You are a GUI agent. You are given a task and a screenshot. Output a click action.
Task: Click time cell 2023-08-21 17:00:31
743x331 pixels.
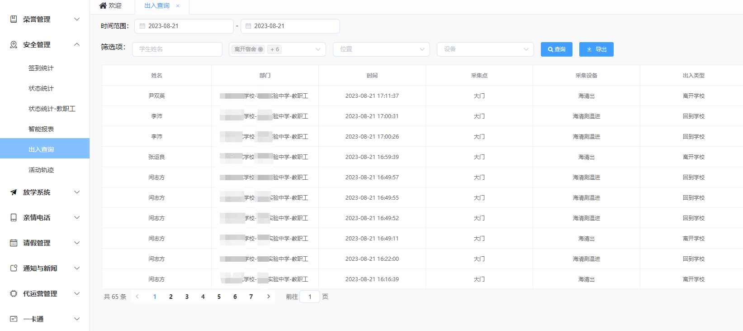[372, 116]
